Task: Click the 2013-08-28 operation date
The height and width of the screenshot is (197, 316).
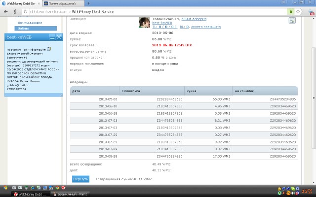Action: pos(108,156)
